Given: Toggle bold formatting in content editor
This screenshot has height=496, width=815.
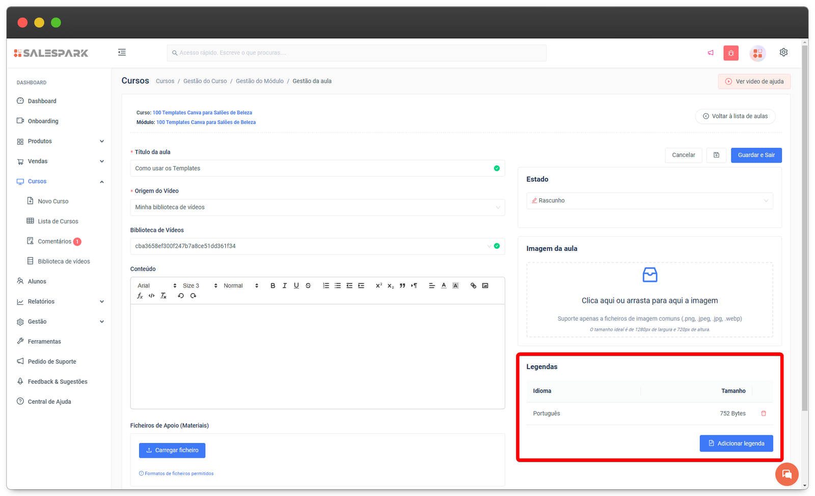Looking at the screenshot, I should [x=273, y=286].
